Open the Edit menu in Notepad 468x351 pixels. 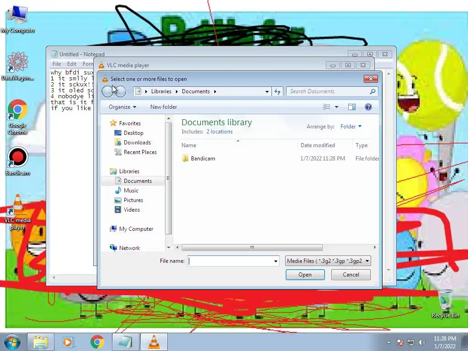(x=72, y=64)
